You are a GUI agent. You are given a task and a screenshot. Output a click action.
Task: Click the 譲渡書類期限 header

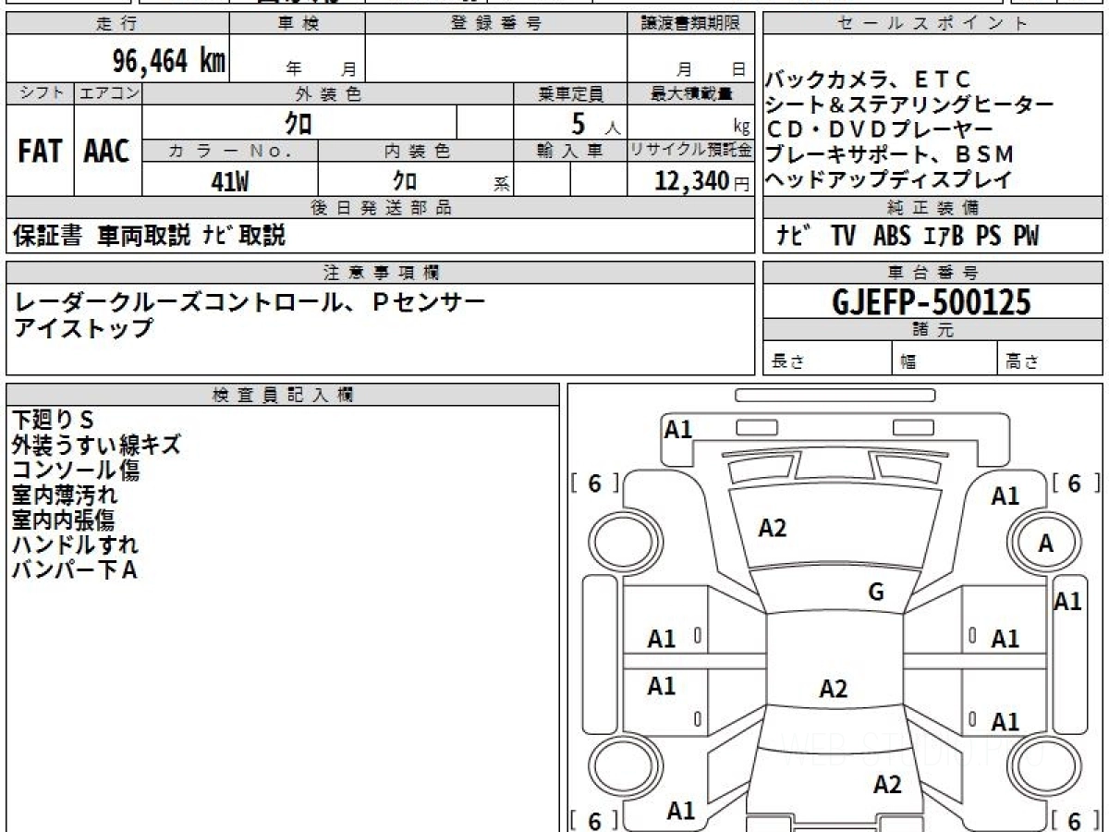690,24
